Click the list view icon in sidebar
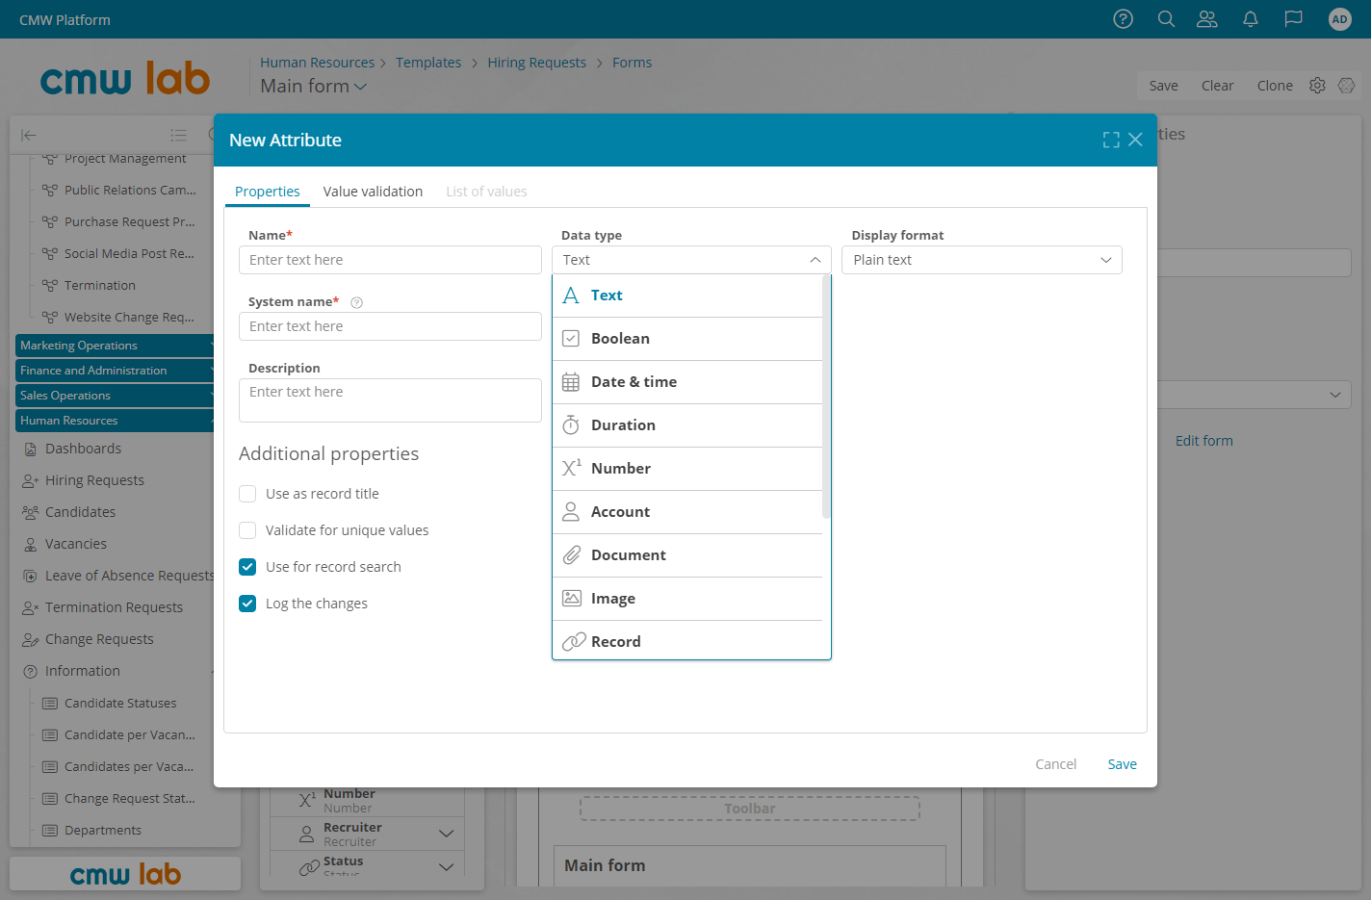This screenshot has height=900, width=1371. [x=178, y=136]
